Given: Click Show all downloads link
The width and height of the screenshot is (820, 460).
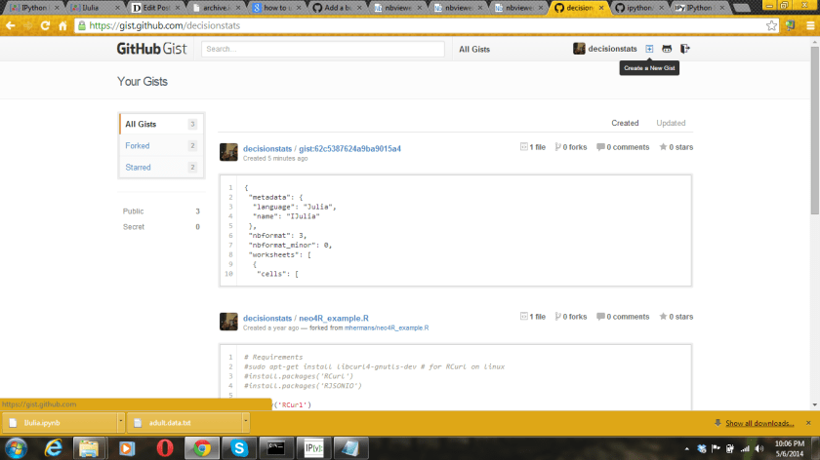Looking at the screenshot, I should click(x=759, y=423).
